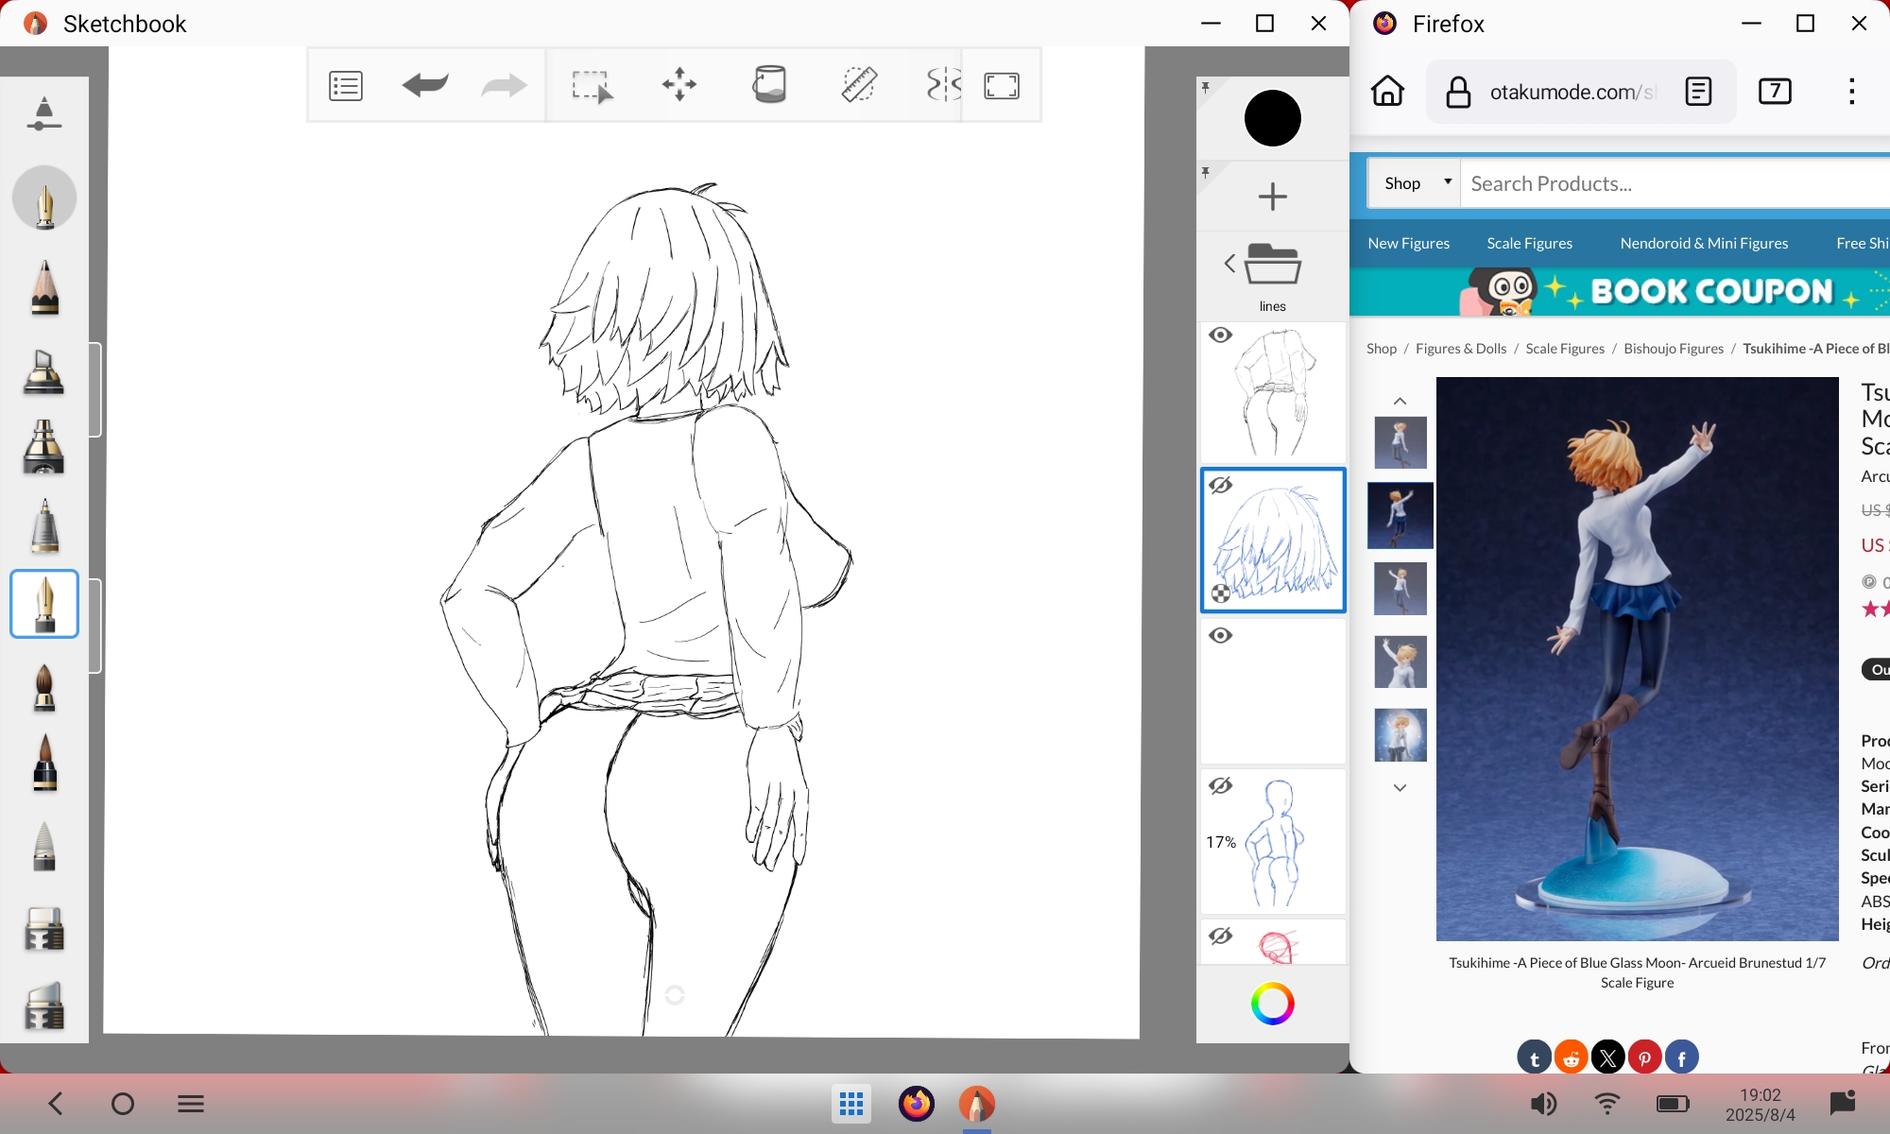Enable the symmetry drawing tool

coord(943,85)
